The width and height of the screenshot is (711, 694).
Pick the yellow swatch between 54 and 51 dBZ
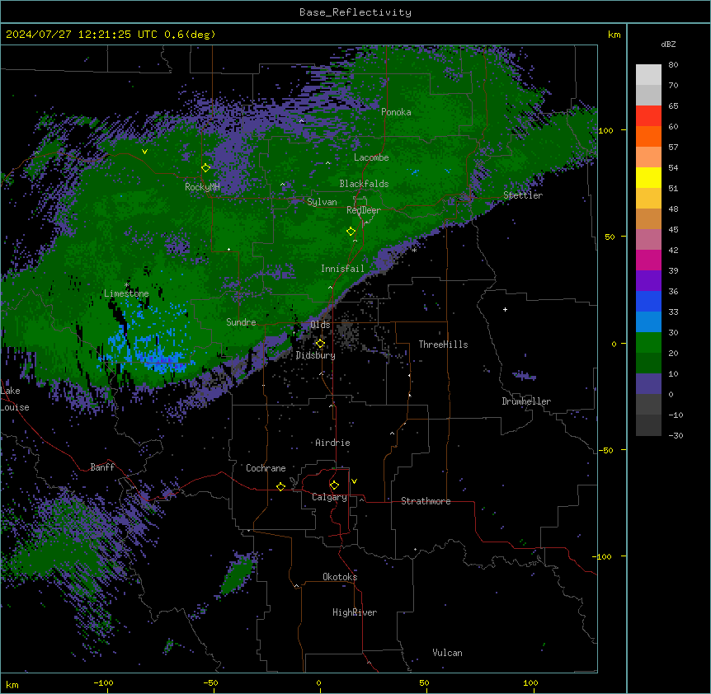pos(648,177)
